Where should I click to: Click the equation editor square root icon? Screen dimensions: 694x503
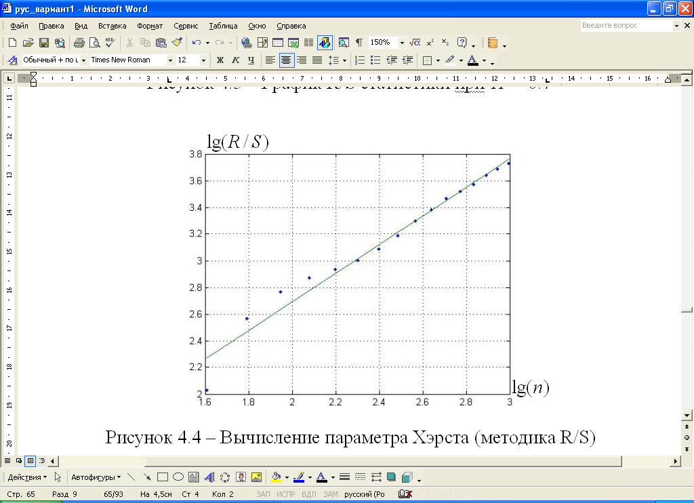[x=415, y=43]
